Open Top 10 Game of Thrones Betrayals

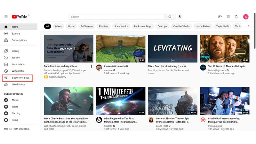point(227,66)
